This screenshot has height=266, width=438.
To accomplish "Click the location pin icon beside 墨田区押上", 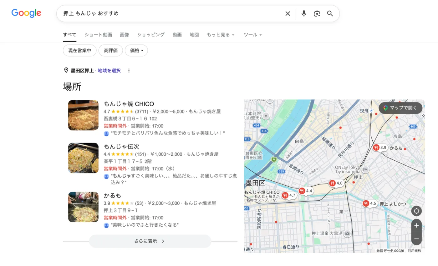I will click(66, 70).
